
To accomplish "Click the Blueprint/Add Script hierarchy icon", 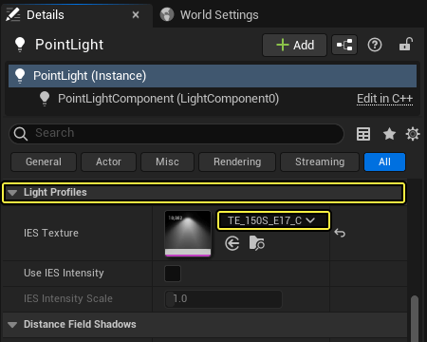I will pyautogui.click(x=344, y=45).
